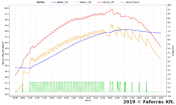This screenshot has height=105, width=176.
Task: Click the 12:00 time tick label
Action: click(52, 98)
